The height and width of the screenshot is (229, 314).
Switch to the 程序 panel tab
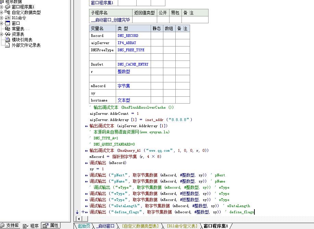[30, 226]
